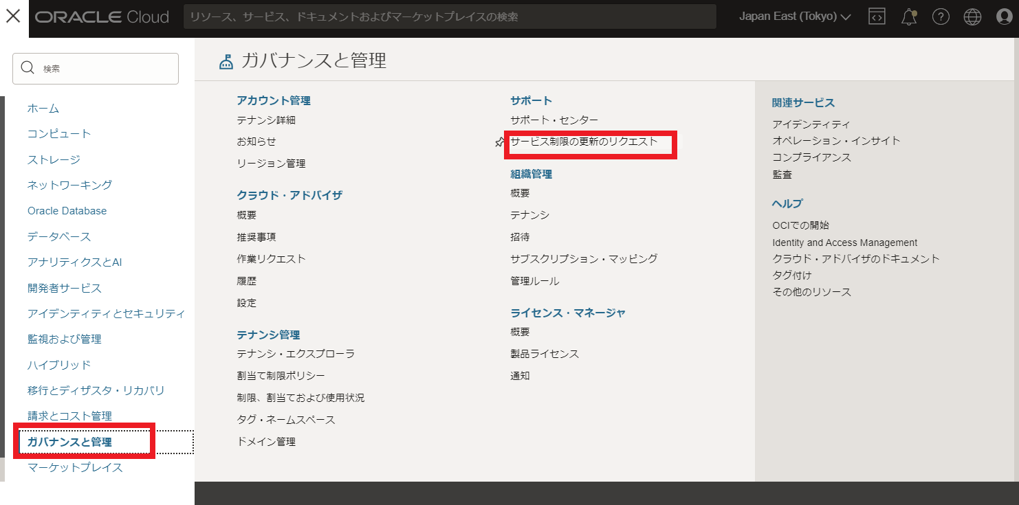This screenshot has height=505, width=1019.
Task: Click the navigation menu 検索 field
Action: [96, 69]
